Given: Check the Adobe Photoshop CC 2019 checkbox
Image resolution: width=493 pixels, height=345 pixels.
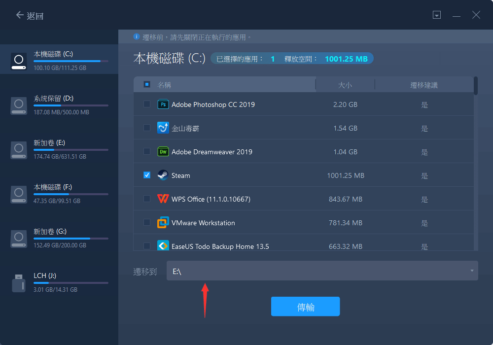Looking at the screenshot, I should pos(146,104).
